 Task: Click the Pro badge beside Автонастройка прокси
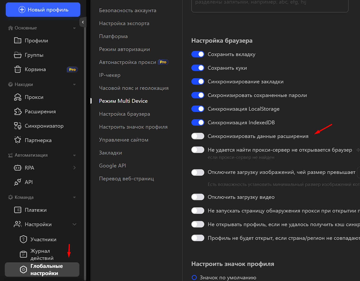(x=163, y=62)
